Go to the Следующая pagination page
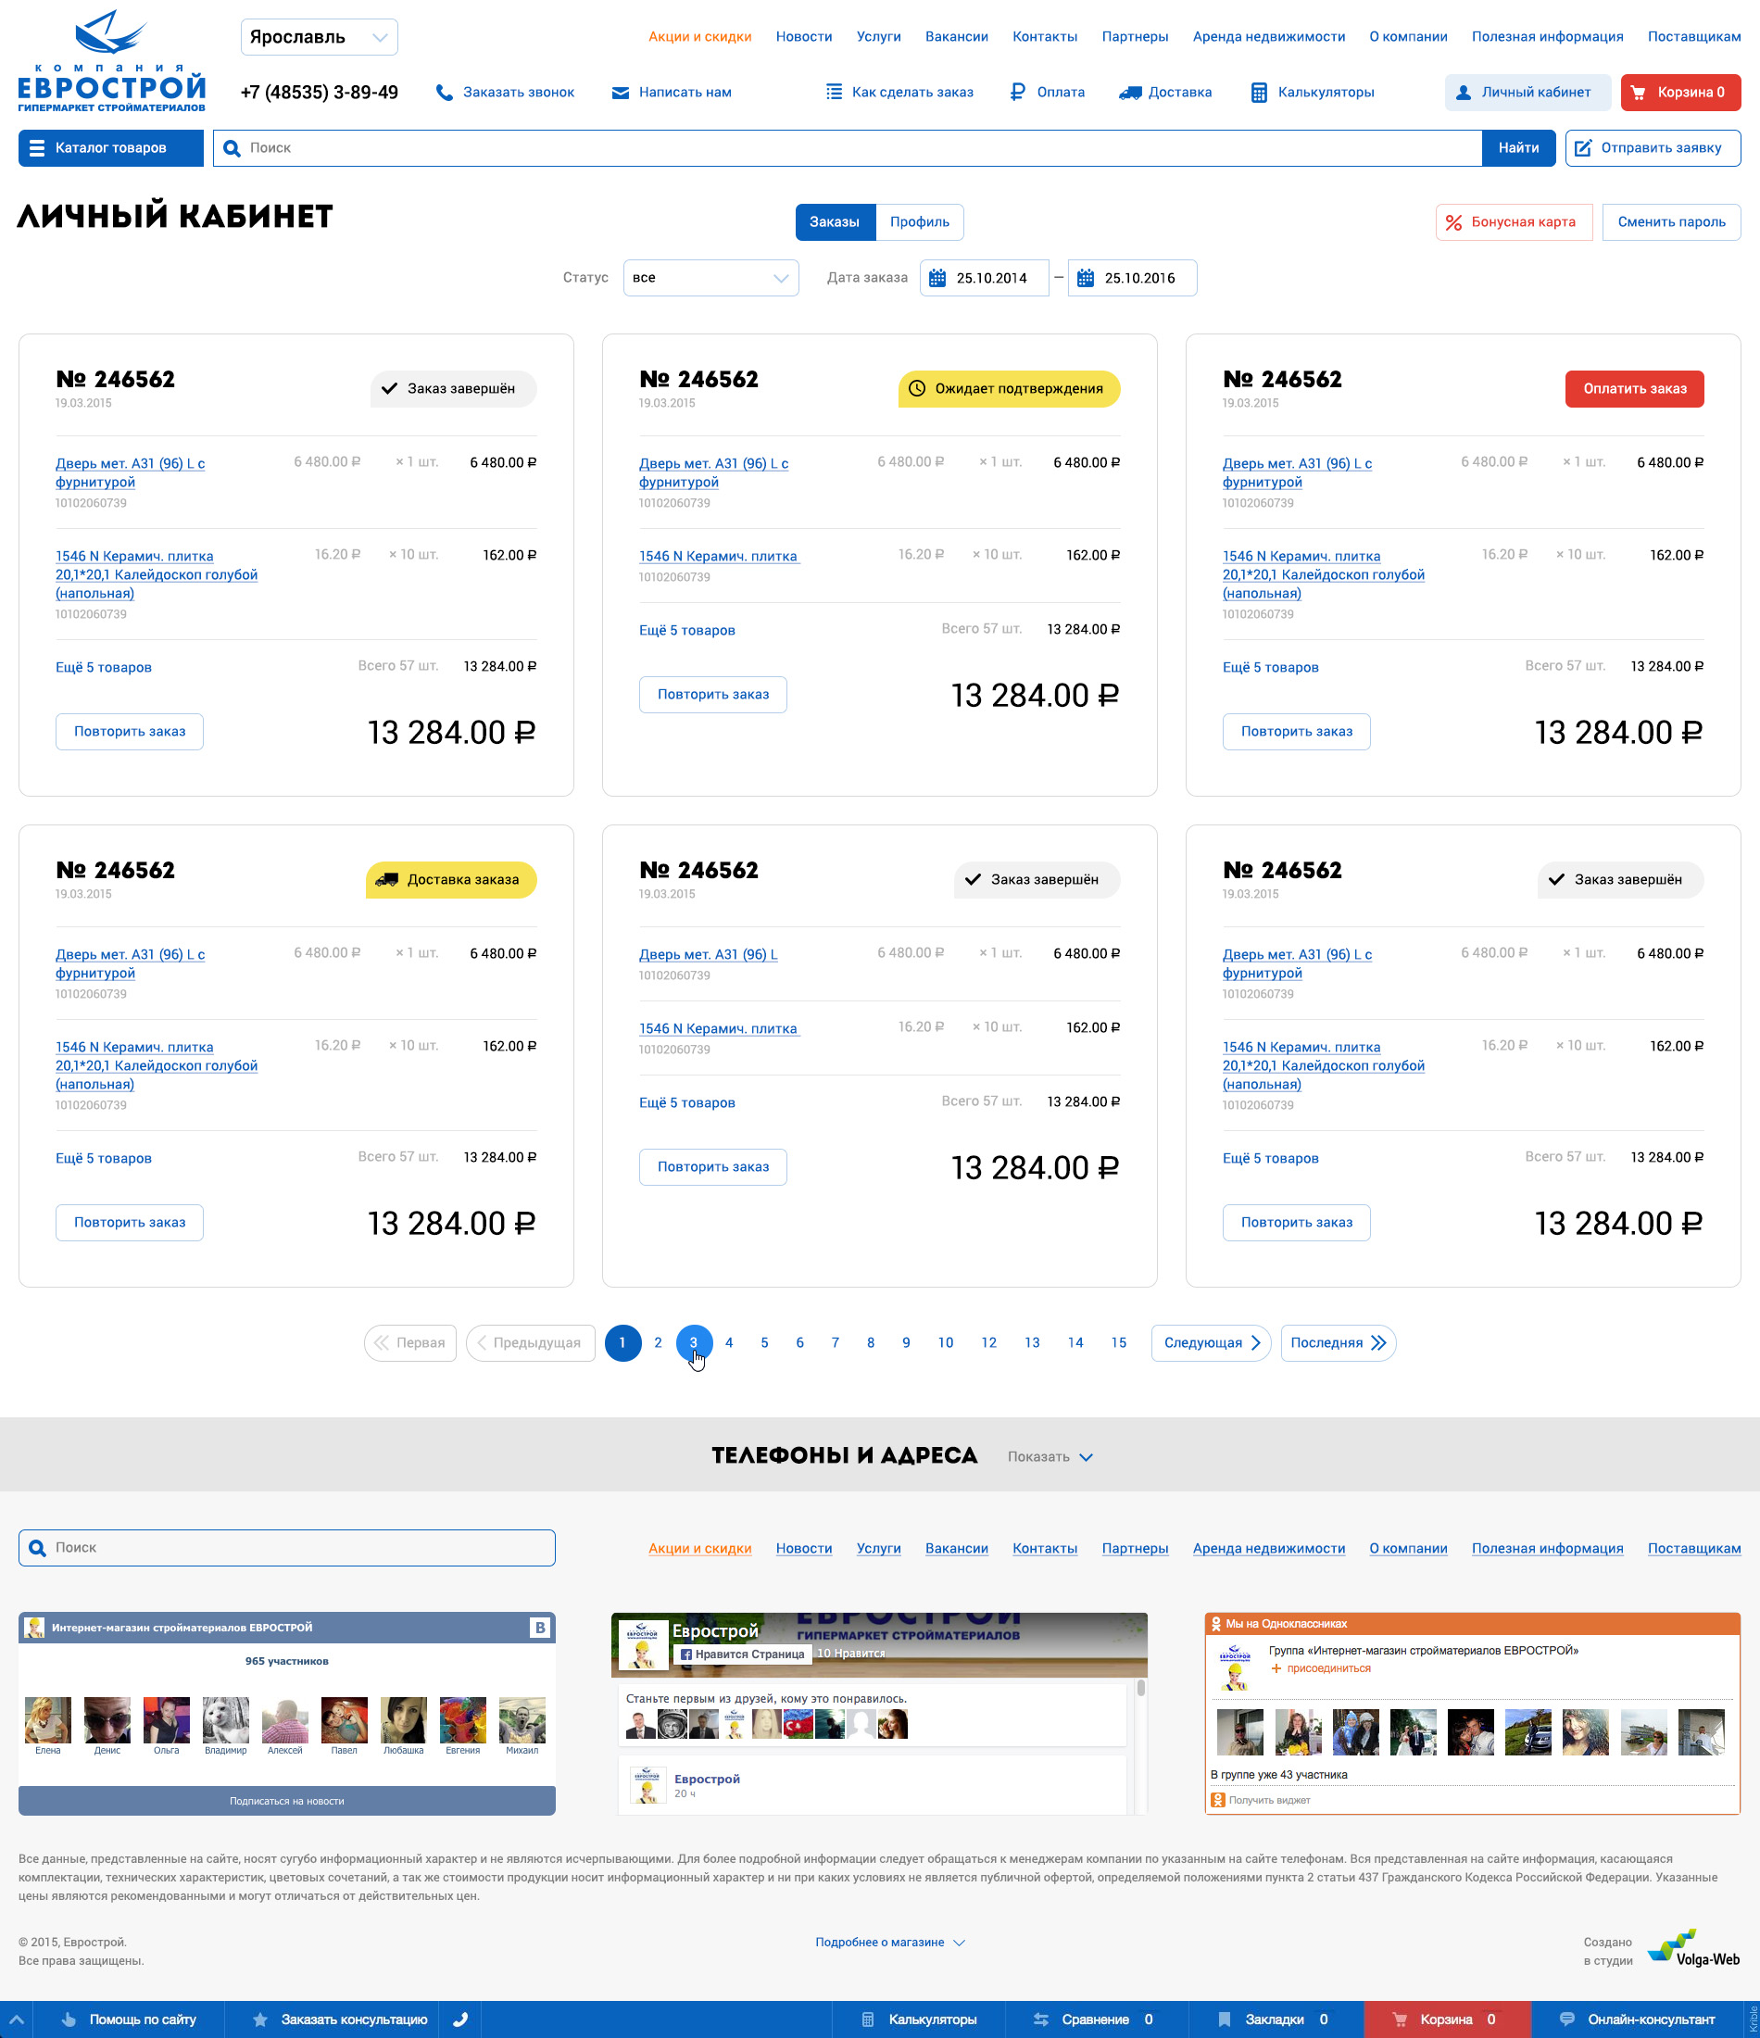The height and width of the screenshot is (2038, 1760). [1211, 1342]
